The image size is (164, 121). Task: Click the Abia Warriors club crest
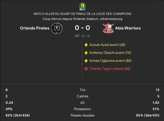(108, 28)
